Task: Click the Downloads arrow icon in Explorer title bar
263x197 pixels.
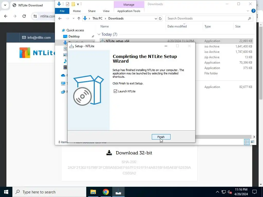Action: pyautogui.click(x=59, y=4)
